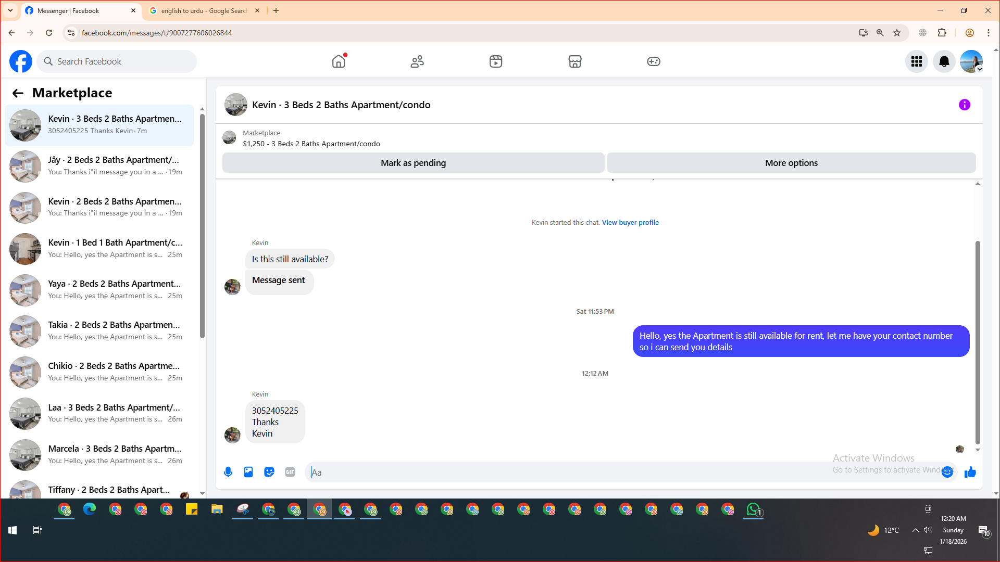Send a thumbs-up like

coord(970,472)
